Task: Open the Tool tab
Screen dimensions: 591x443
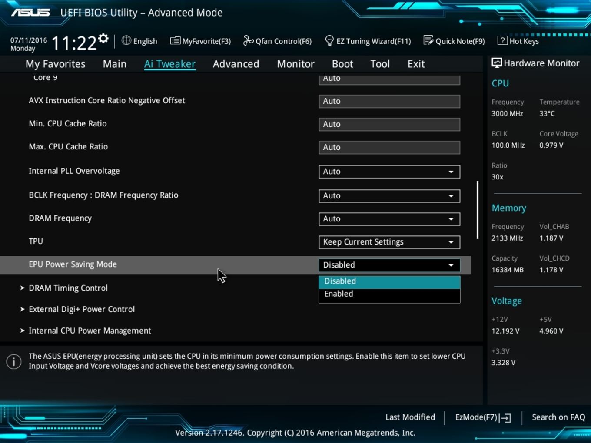Action: click(x=380, y=64)
